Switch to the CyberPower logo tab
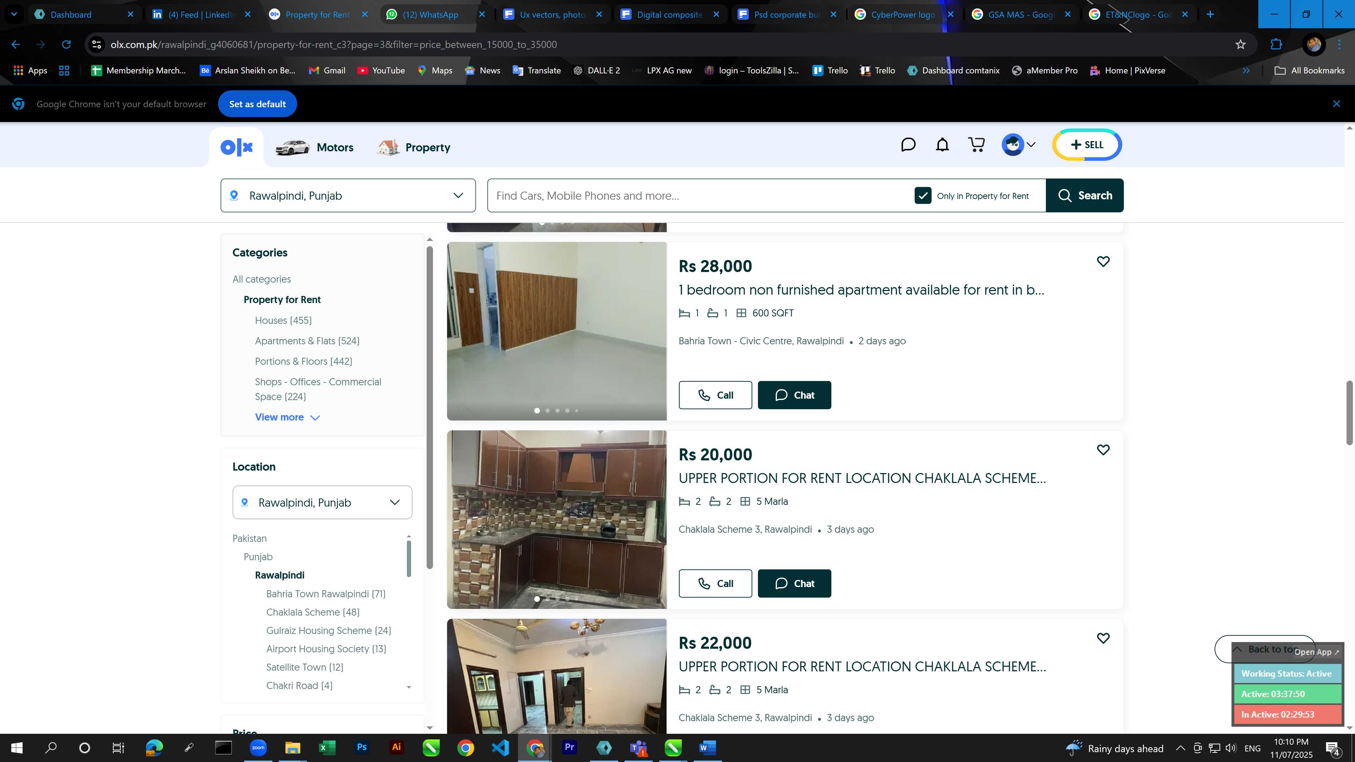This screenshot has width=1355, height=762. 904,14
